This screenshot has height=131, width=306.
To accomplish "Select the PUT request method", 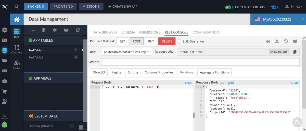I will coord(151,41).
